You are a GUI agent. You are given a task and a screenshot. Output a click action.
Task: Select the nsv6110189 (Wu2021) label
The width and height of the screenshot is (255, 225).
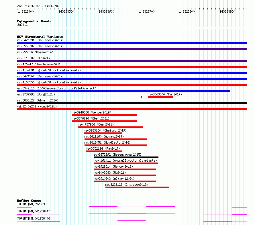(34, 58)
